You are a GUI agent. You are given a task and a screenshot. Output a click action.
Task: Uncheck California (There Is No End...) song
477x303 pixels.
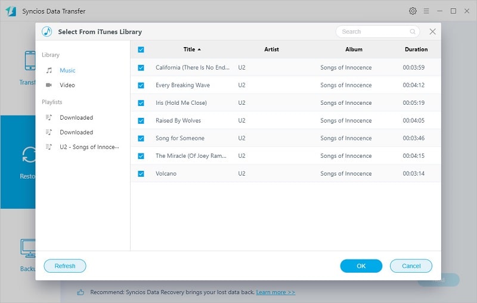(x=141, y=68)
